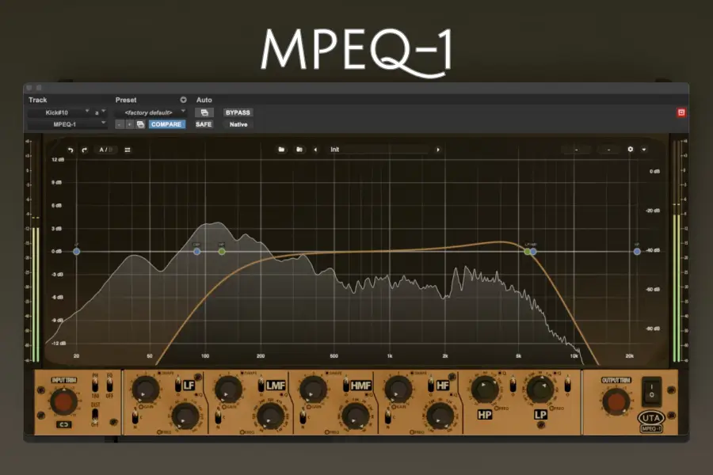
Task: Open the hamburger options menu icon
Action: click(x=128, y=150)
